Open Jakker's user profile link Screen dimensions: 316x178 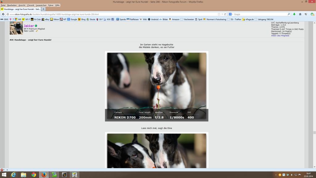29,26
